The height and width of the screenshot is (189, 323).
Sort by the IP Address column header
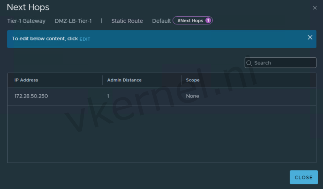(26, 80)
